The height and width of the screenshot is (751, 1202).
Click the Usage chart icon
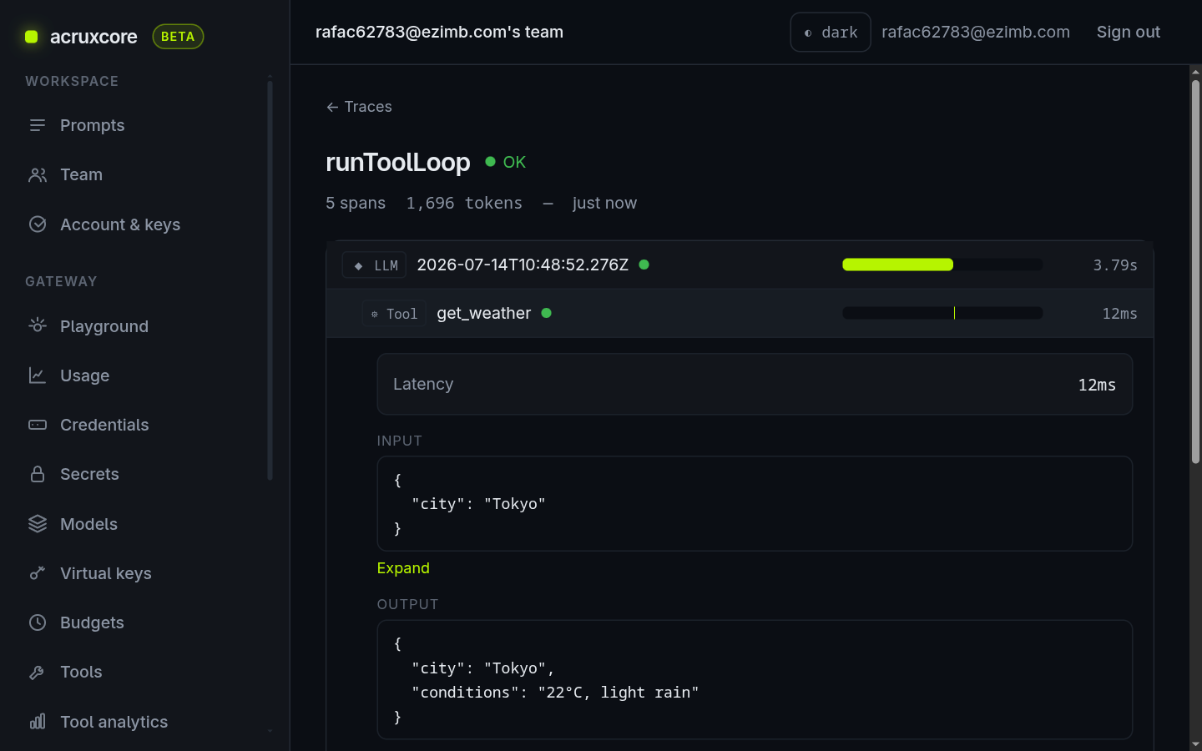[38, 375]
